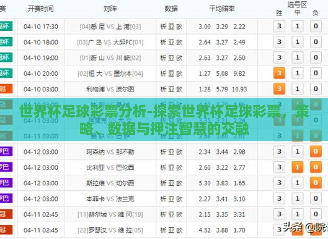Deselect orange 3 for 利物浦 VS 波尔图
The image size is (328, 239).
(x=279, y=89)
